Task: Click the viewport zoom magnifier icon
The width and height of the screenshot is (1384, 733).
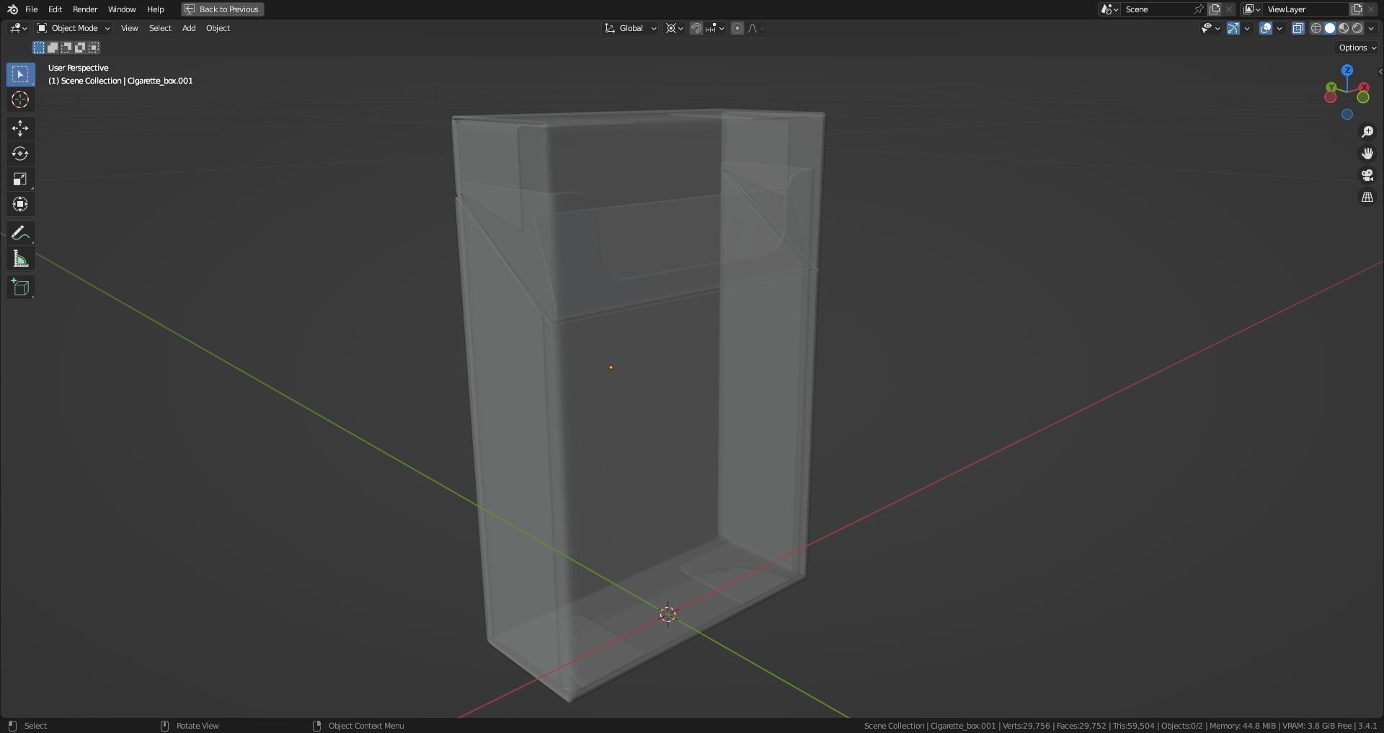Action: [x=1367, y=132]
